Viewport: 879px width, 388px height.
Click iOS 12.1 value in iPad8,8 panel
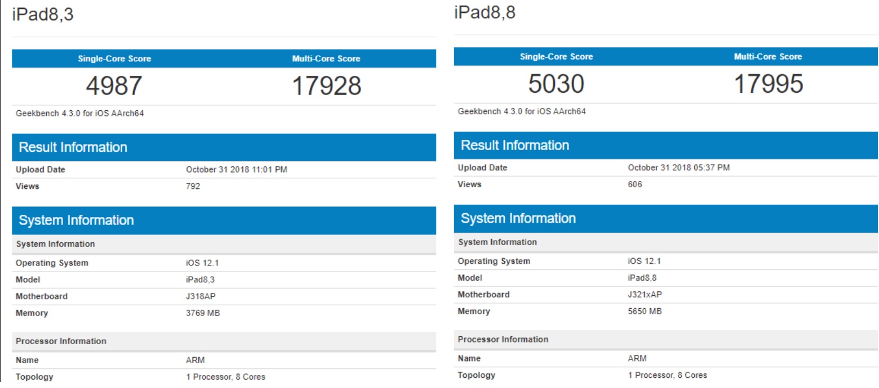click(644, 261)
